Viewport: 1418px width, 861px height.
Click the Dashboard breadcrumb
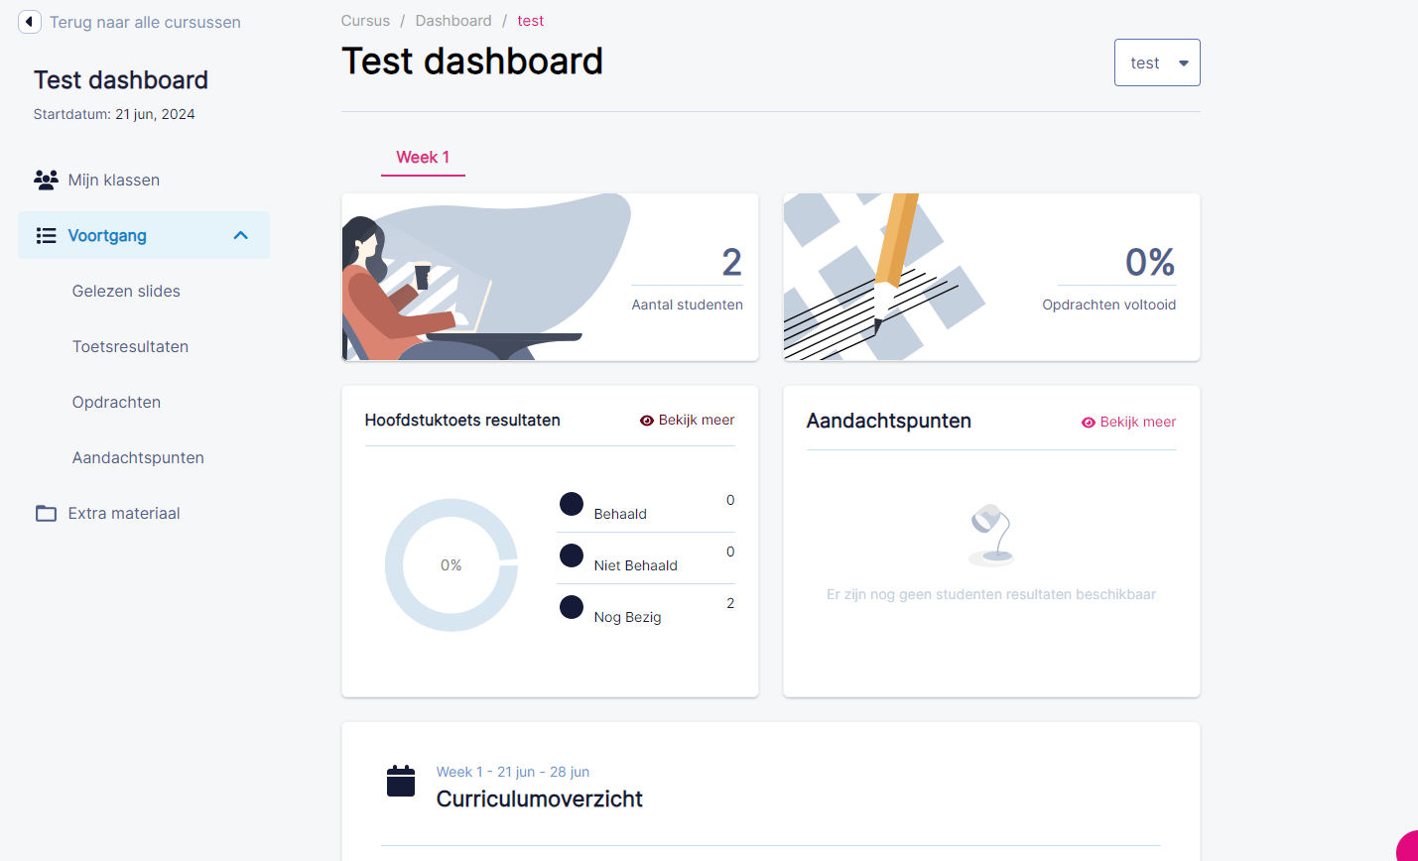pos(453,21)
